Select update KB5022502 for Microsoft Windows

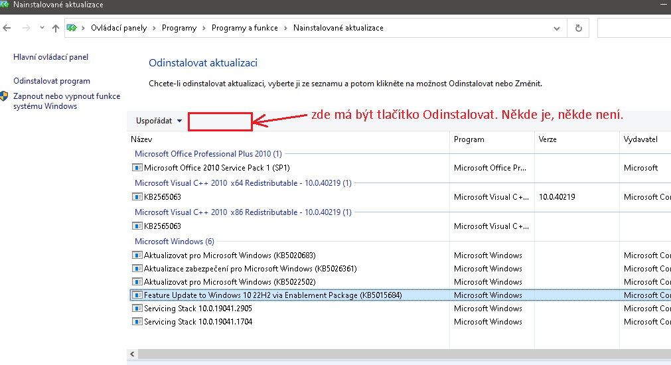point(400,281)
